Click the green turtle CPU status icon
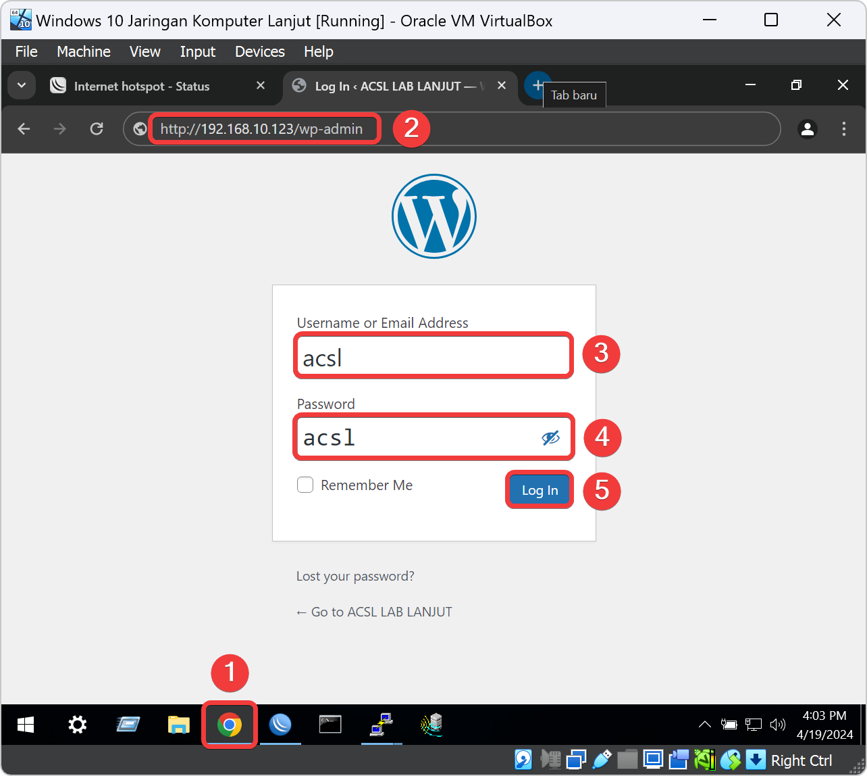Screen dimensions: 867x776 pos(704,760)
